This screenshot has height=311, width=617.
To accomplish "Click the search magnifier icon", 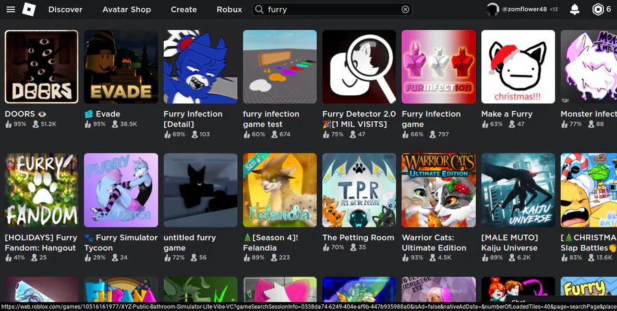I will (259, 10).
